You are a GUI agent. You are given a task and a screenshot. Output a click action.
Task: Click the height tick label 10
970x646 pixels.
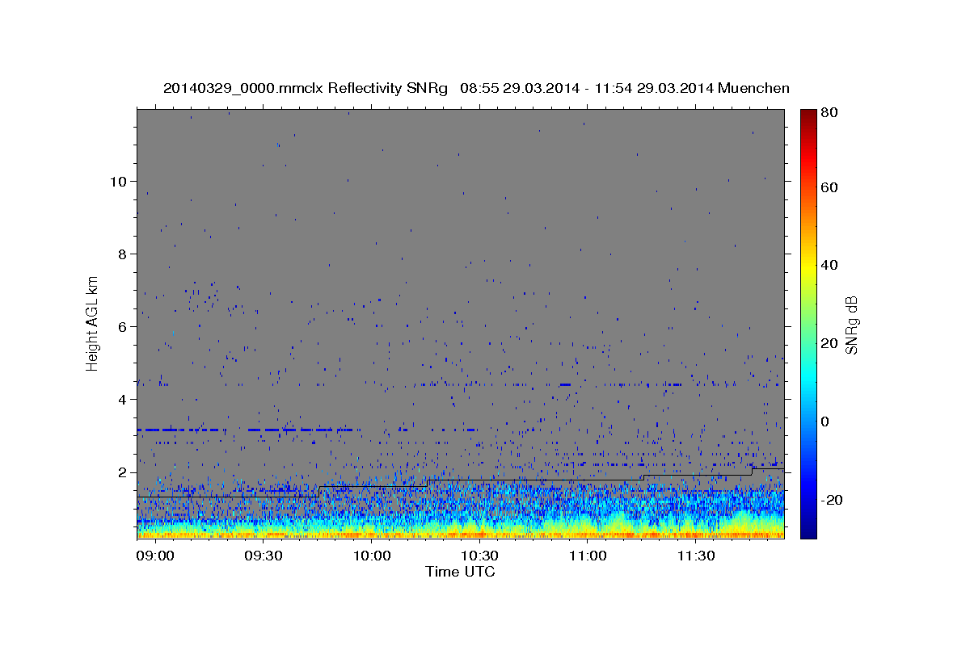[x=117, y=181]
